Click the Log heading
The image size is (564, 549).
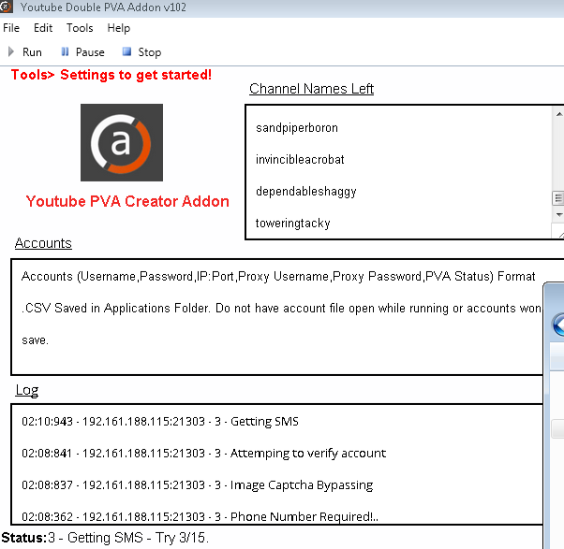pos(27,390)
